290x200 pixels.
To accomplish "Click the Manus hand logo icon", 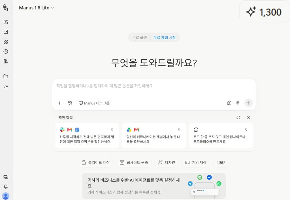I will click(6, 8).
